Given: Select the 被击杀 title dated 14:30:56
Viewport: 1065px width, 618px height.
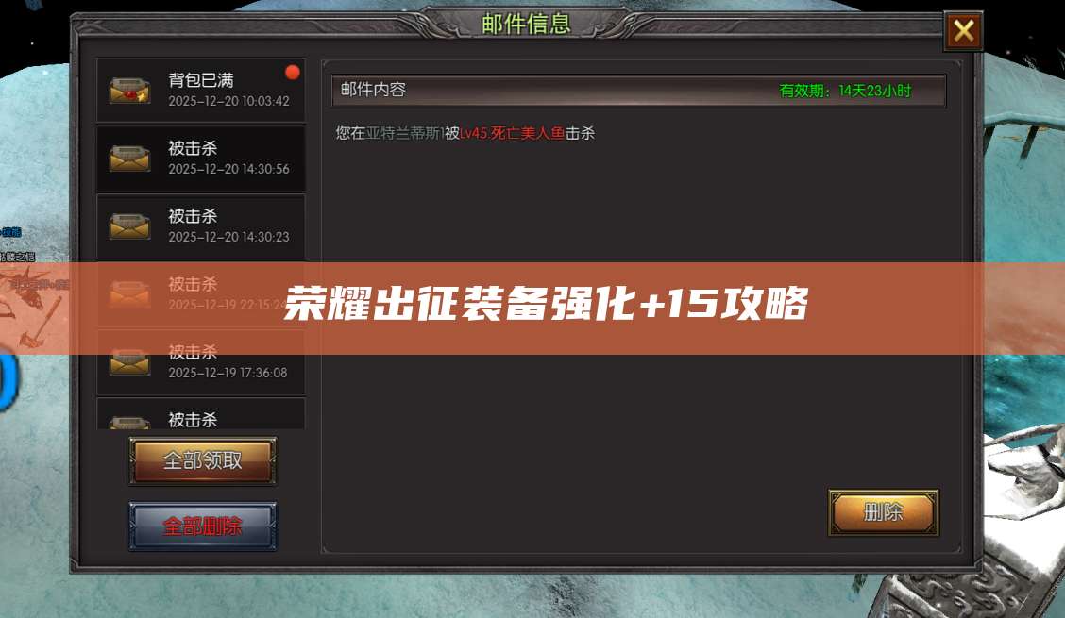Looking at the screenshot, I should click(x=193, y=148).
